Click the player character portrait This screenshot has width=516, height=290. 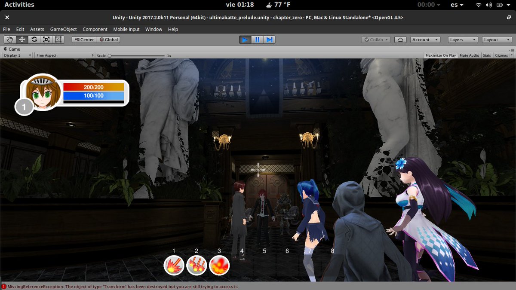(x=43, y=92)
